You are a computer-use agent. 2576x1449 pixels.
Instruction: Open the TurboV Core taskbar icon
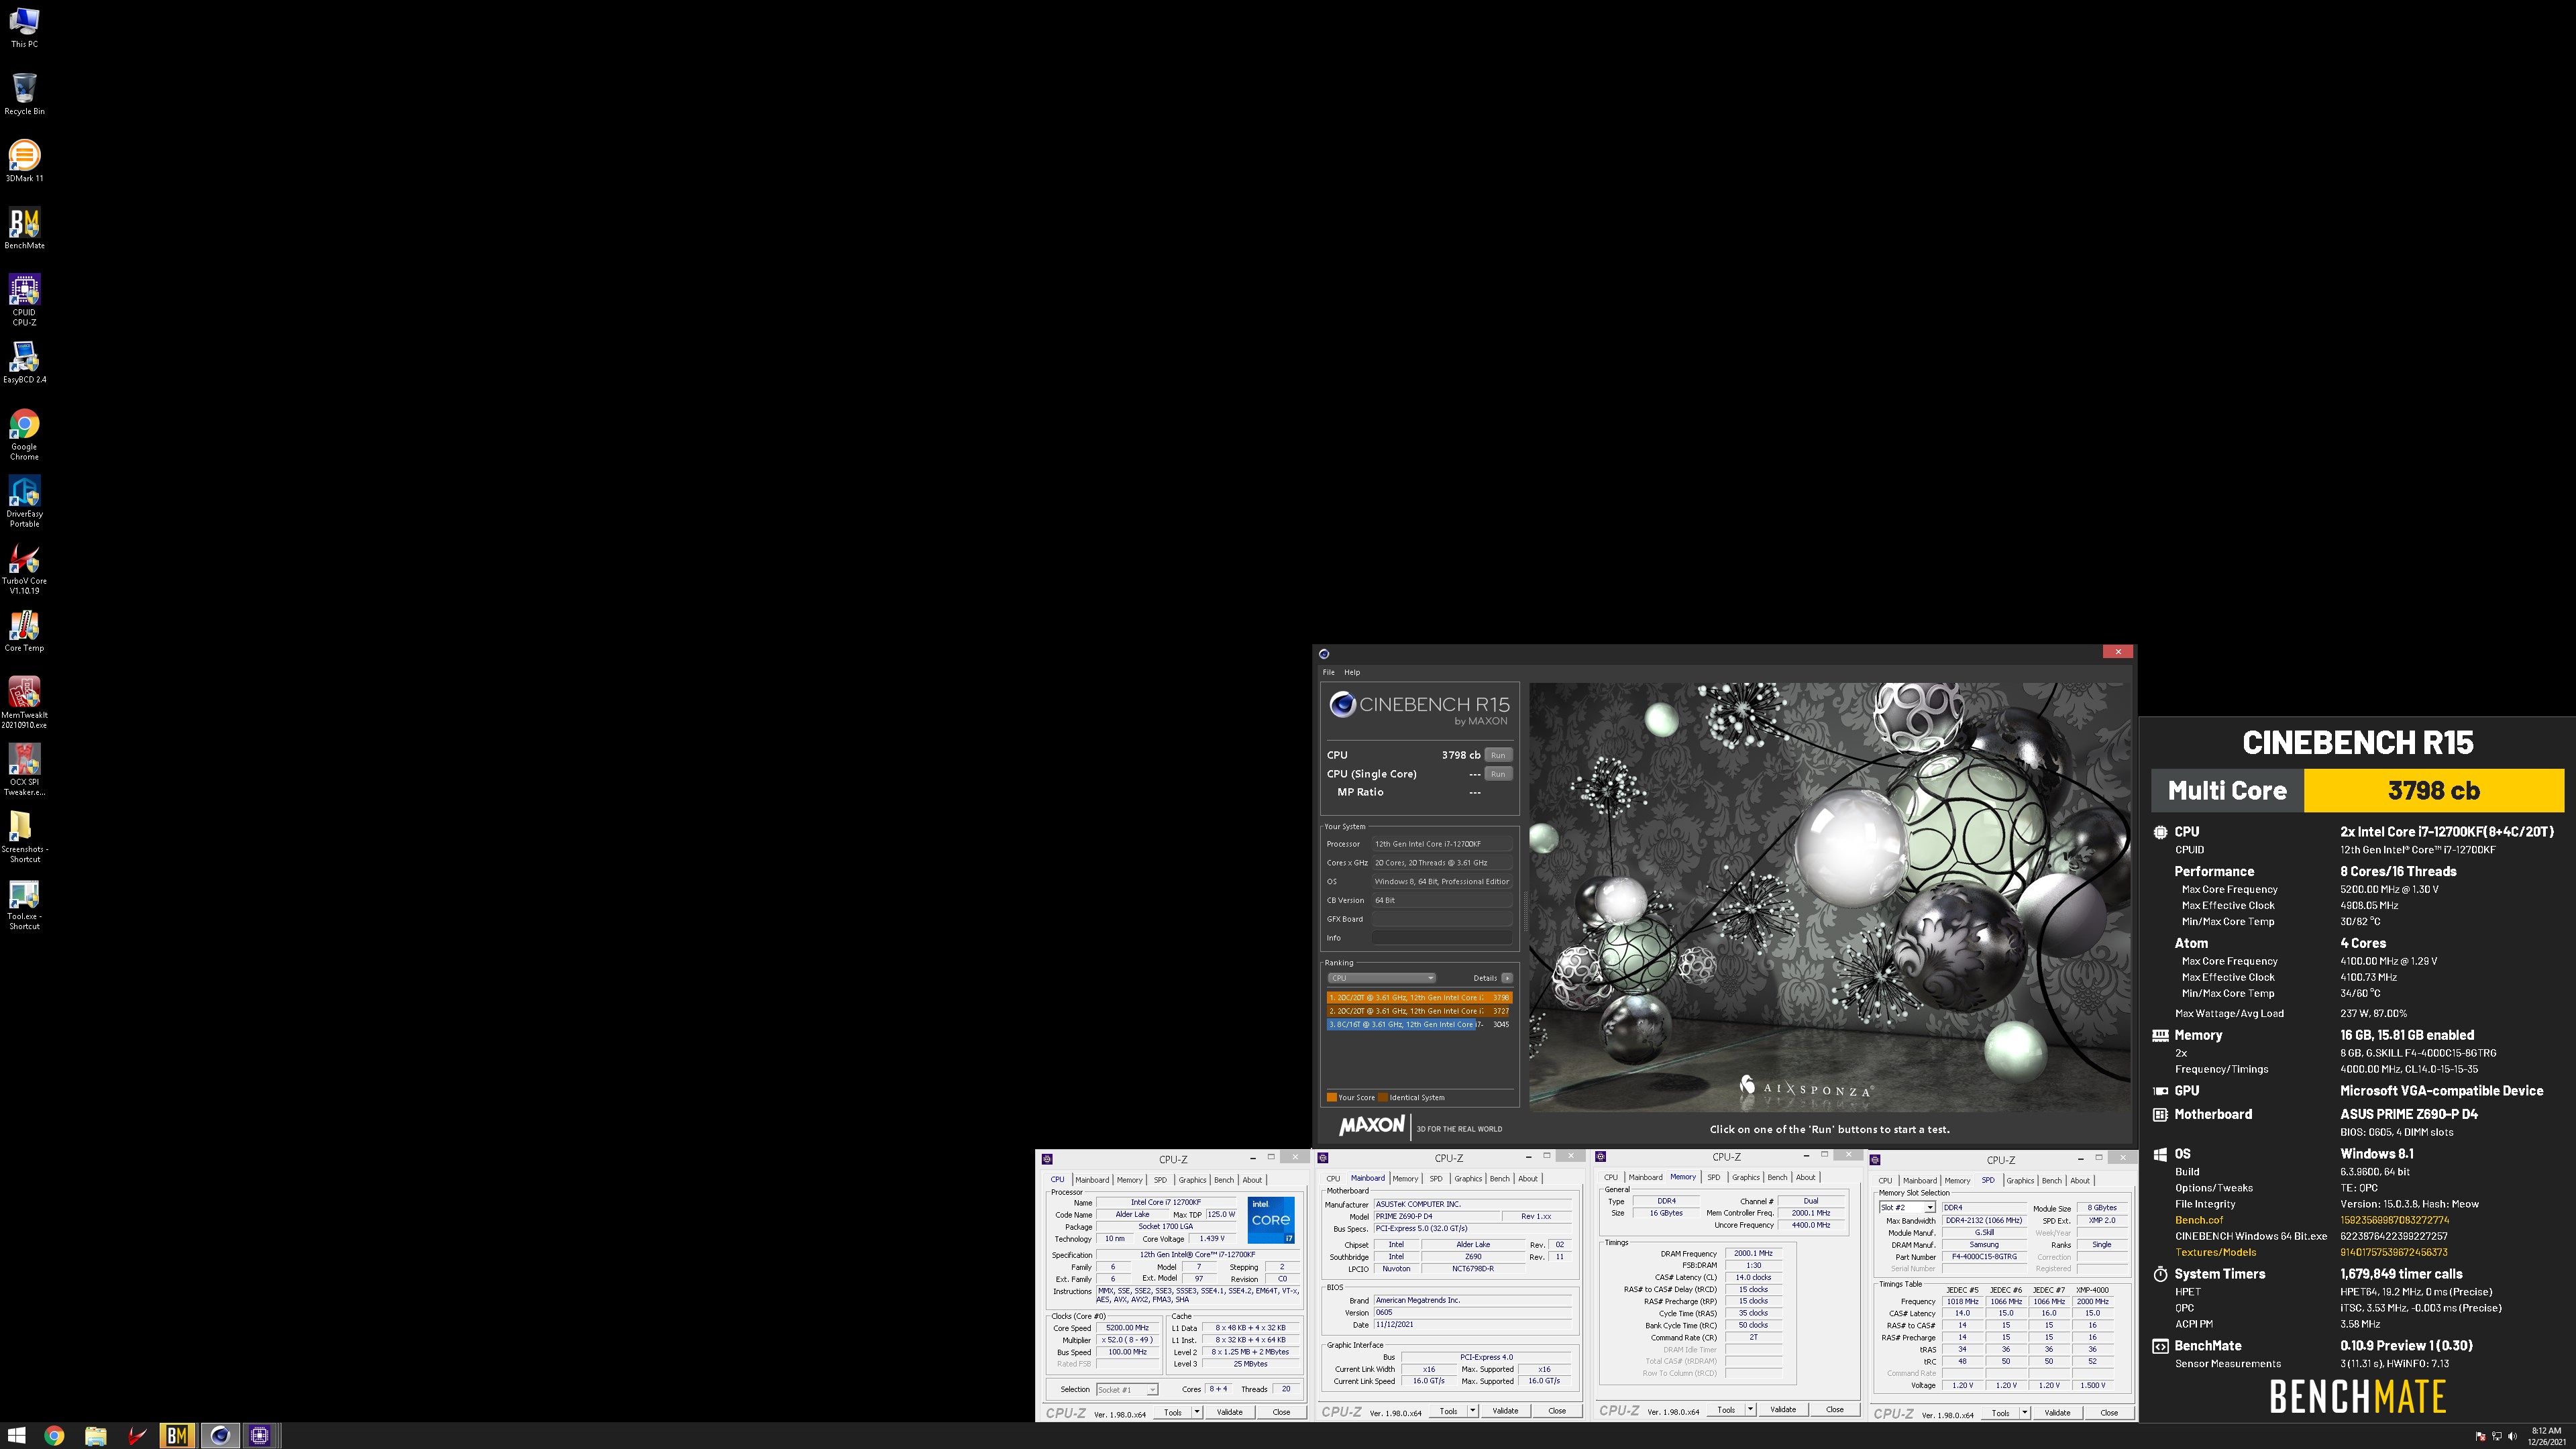[x=136, y=1435]
